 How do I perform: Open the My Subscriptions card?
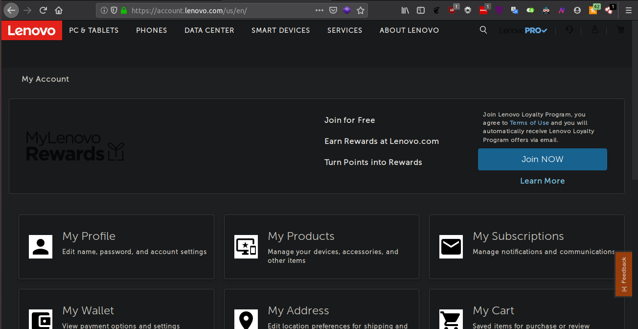[x=527, y=247]
